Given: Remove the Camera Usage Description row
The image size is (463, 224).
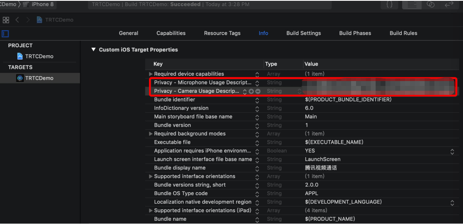Looking at the screenshot, I should (258, 91).
